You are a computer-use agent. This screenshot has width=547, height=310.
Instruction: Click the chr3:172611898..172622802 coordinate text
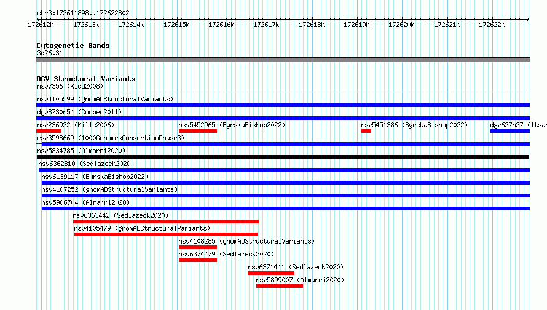(83, 13)
